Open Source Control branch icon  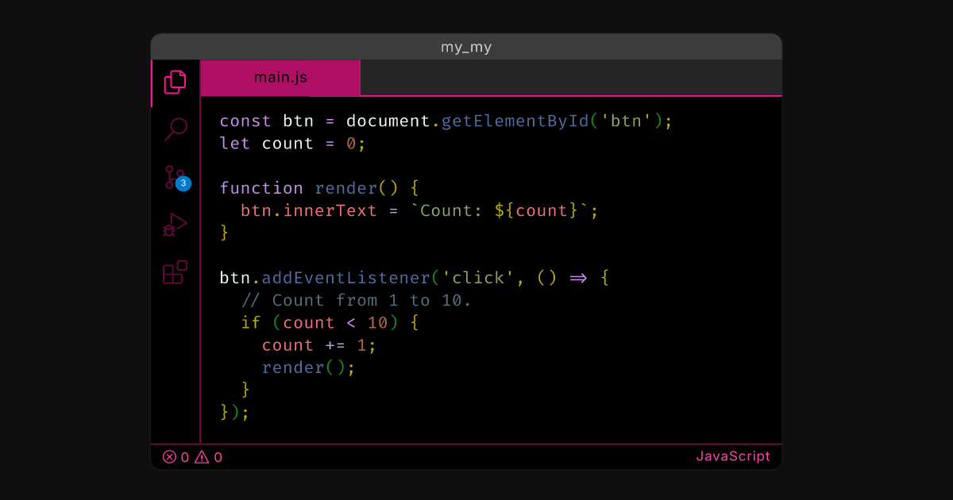point(173,177)
